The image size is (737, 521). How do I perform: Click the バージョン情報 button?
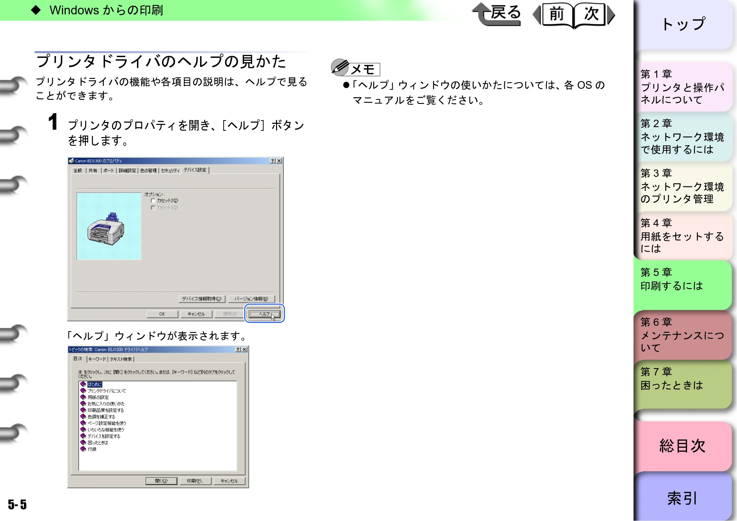[x=251, y=299]
